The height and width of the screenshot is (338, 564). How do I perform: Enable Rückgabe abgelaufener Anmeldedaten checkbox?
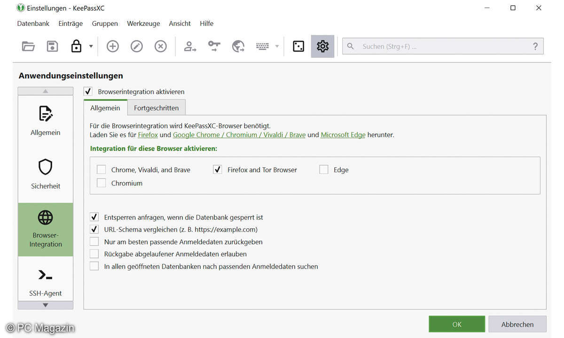tap(94, 254)
